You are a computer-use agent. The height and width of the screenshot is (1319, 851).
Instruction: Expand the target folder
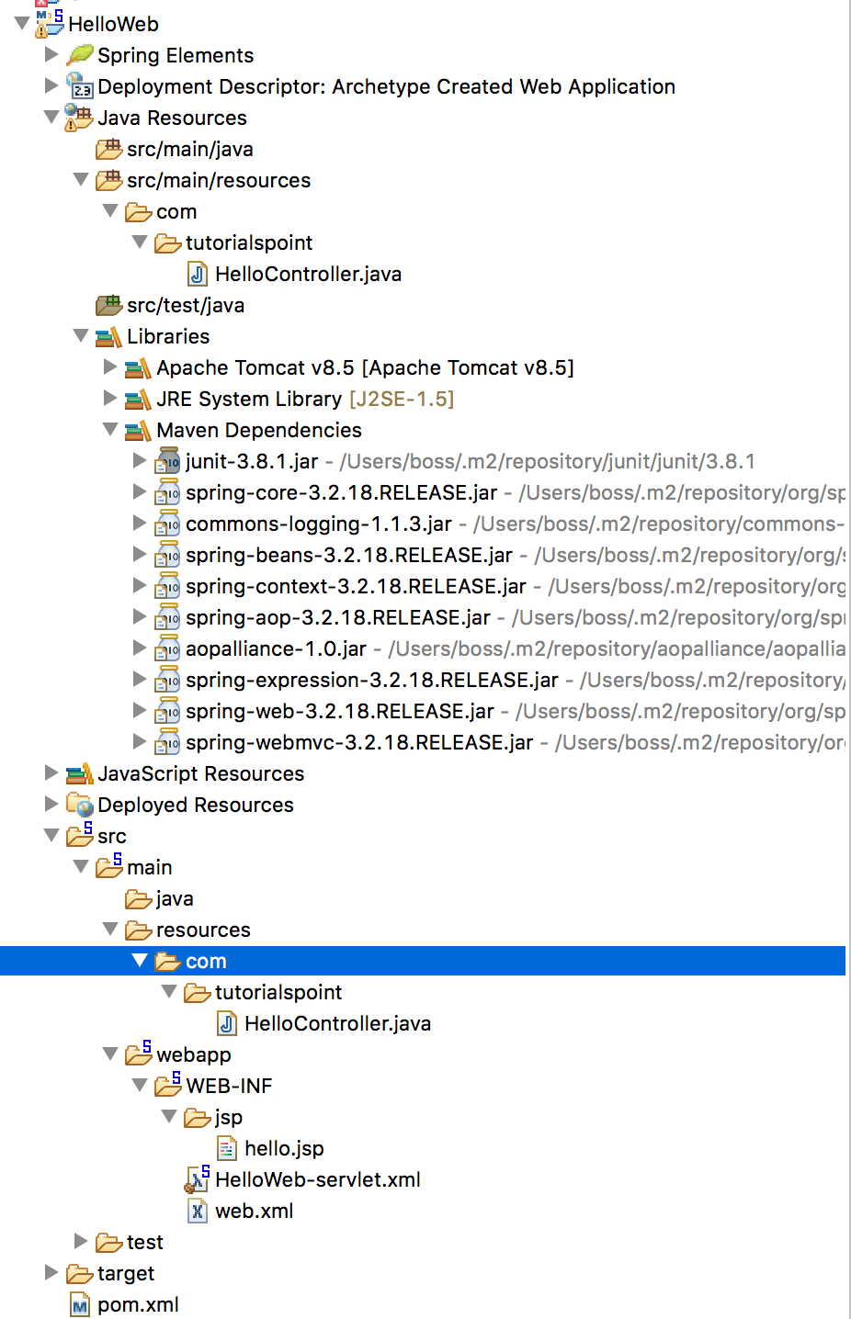tap(51, 1273)
